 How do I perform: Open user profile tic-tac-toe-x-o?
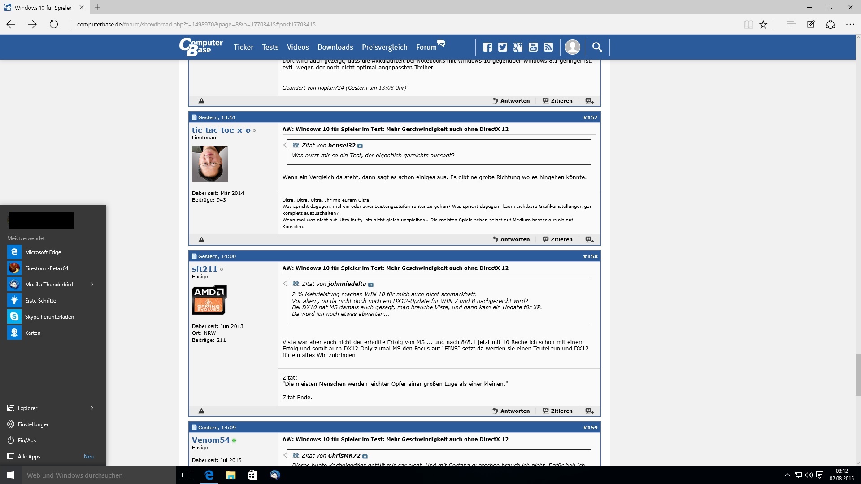pyautogui.click(x=221, y=130)
